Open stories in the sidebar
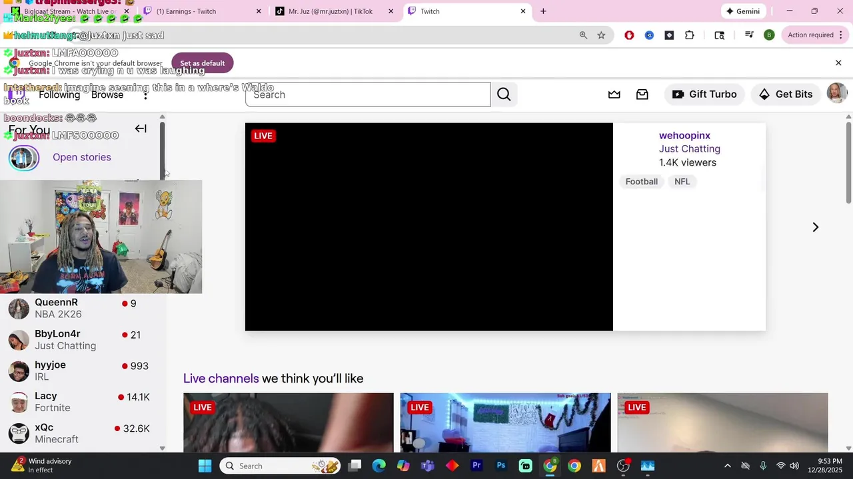853x479 pixels. point(82,157)
